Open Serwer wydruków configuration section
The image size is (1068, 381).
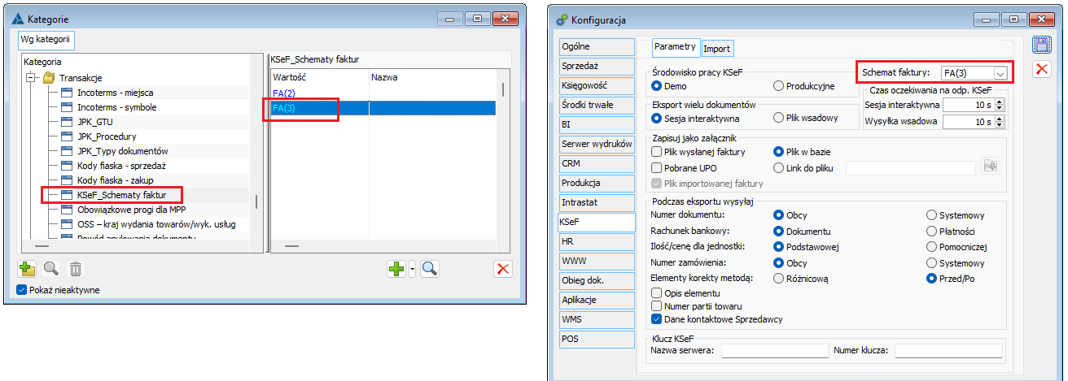point(595,144)
